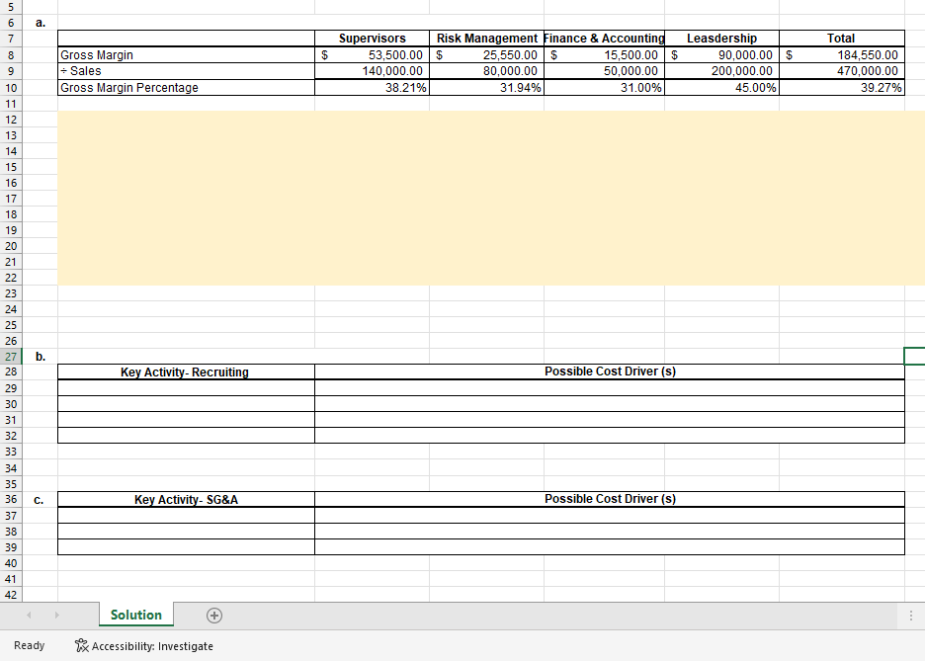Click the Leadership heading cell

pyautogui.click(x=721, y=39)
